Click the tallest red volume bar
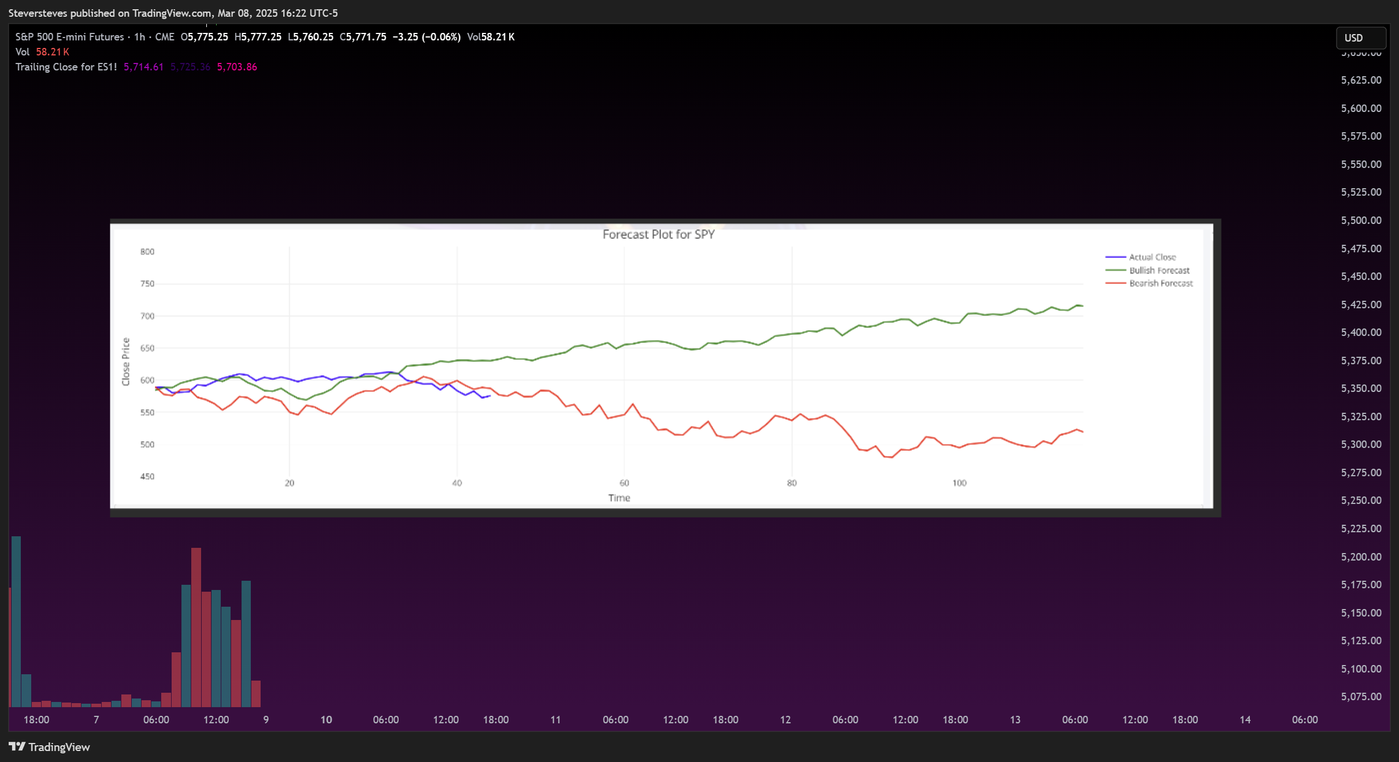 pos(196,627)
